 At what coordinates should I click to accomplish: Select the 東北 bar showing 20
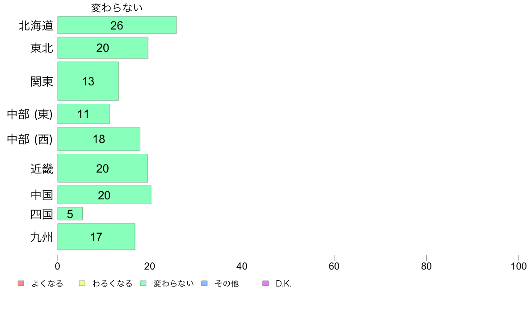click(103, 48)
